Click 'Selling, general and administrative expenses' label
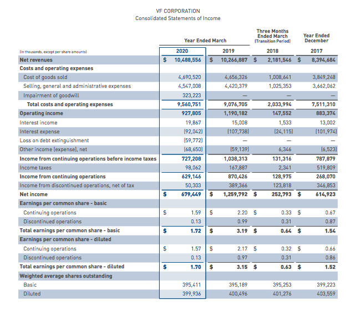The width and height of the screenshot is (351, 321). [x=77, y=86]
